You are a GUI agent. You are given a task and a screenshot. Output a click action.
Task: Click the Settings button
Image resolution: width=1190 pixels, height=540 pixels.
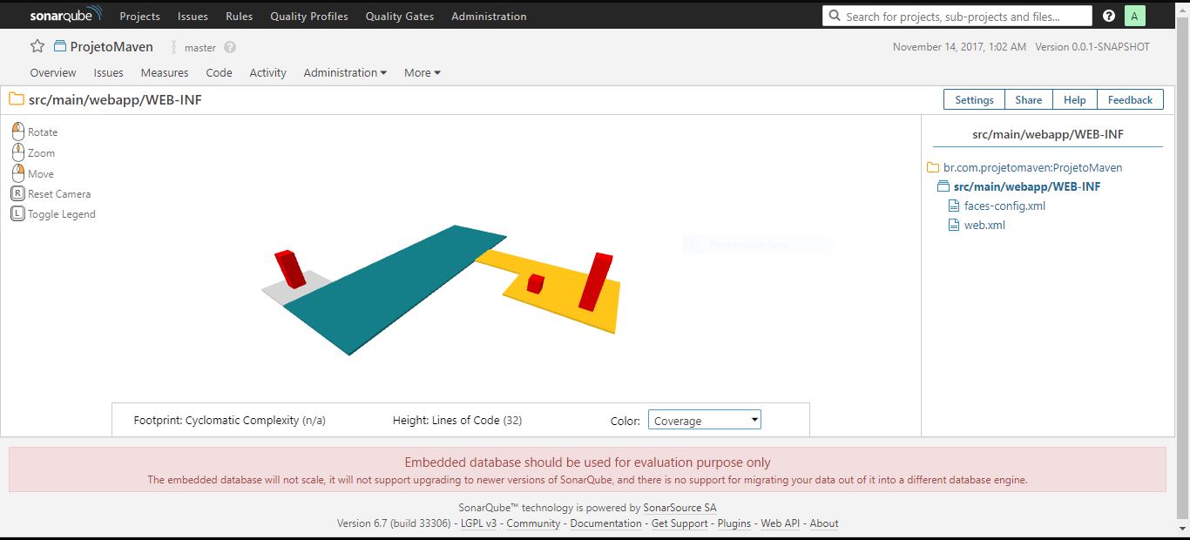[974, 99]
